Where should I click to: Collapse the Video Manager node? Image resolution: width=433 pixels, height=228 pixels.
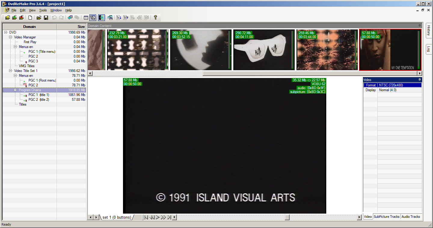11,37
